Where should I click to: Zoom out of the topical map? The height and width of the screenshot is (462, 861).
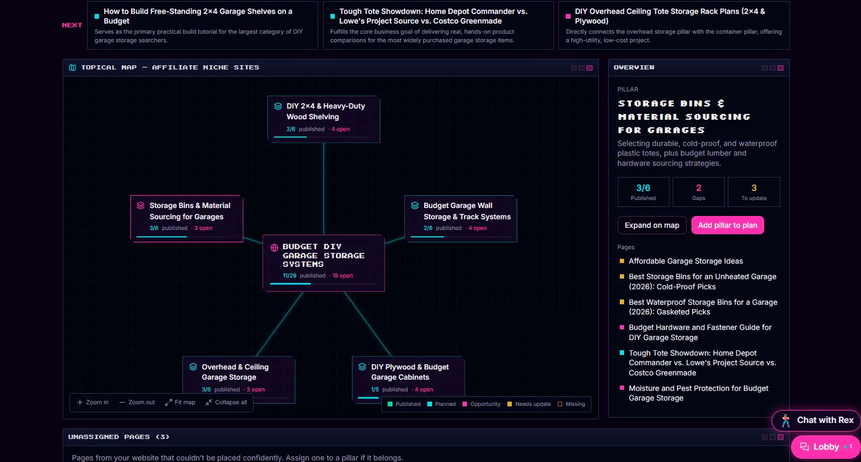137,403
